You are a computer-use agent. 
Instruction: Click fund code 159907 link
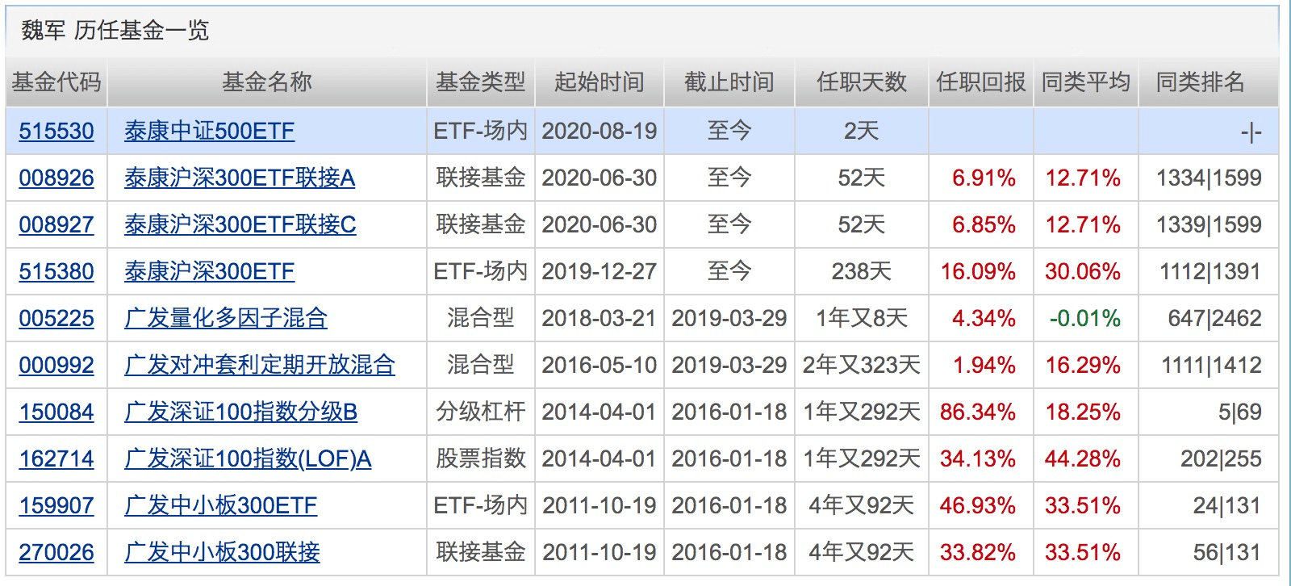(56, 505)
